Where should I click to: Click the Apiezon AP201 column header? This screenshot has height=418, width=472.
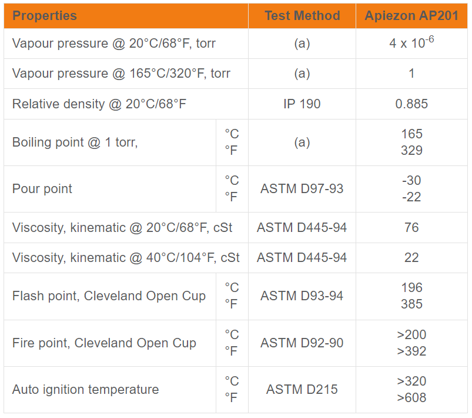pyautogui.click(x=411, y=16)
